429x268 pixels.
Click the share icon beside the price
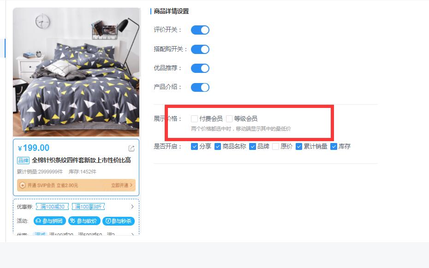(131, 149)
